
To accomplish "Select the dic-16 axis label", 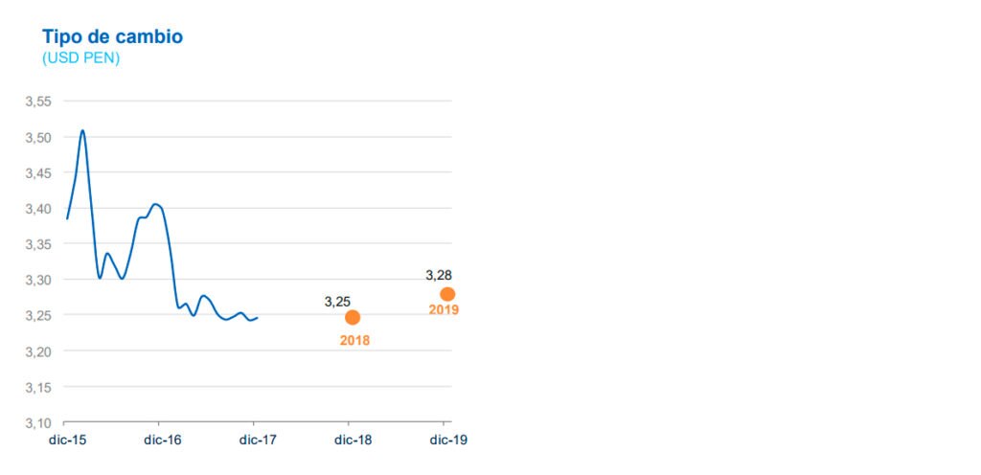I will click(163, 440).
